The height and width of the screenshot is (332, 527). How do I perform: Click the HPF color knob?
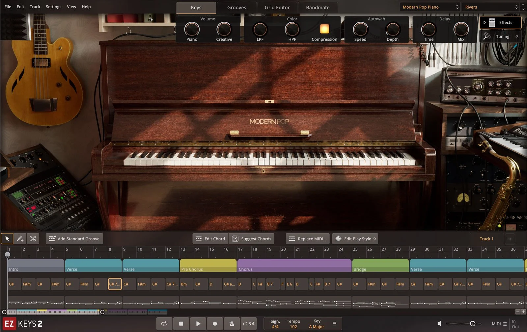[292, 30]
